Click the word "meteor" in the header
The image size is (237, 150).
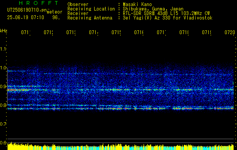55,12
